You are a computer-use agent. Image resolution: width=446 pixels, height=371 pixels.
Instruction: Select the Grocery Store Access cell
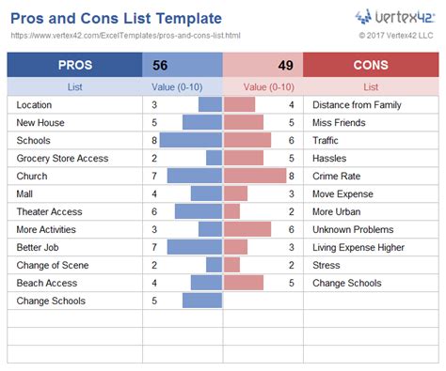point(74,158)
